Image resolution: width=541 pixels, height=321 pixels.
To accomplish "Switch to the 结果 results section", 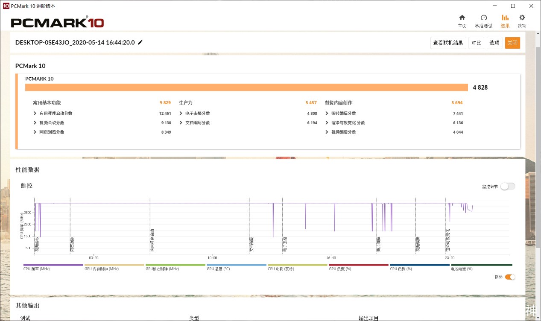I will [505, 21].
